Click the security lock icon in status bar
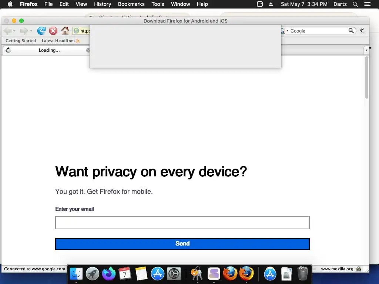 pos(359,269)
